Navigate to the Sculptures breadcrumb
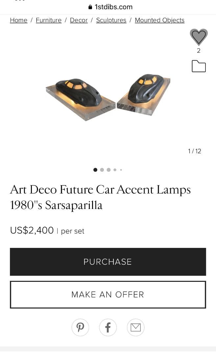This screenshot has width=216, height=356. pyautogui.click(x=111, y=20)
